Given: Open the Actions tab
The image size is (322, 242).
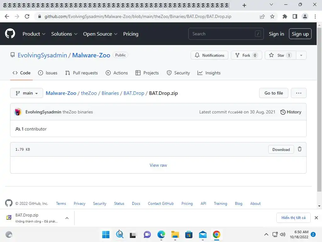Looking at the screenshot, I should 117,73.
